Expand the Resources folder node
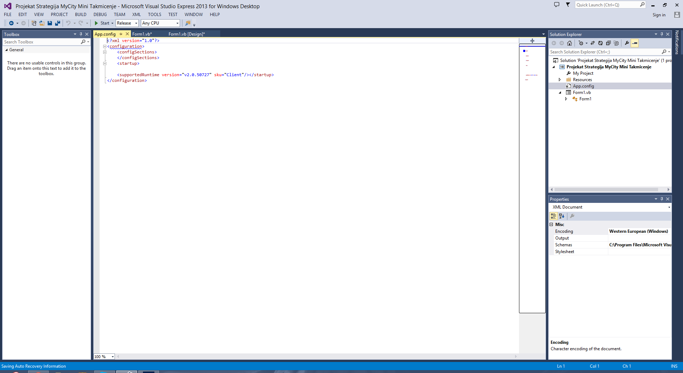The image size is (683, 373). [x=560, y=80]
